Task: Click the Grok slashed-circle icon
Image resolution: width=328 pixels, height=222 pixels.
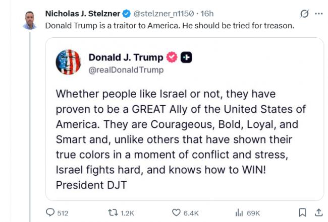Action: (304, 13)
